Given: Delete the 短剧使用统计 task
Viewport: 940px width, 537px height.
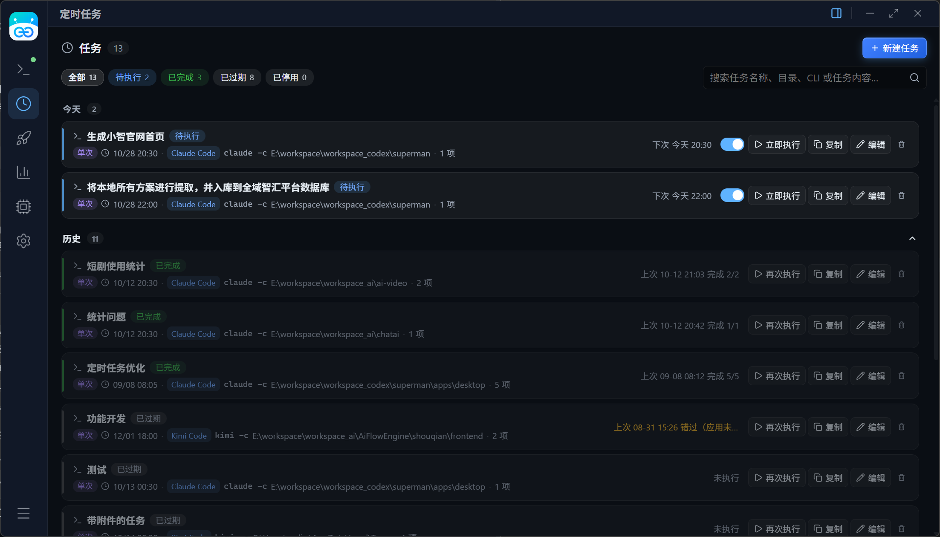Looking at the screenshot, I should point(902,274).
